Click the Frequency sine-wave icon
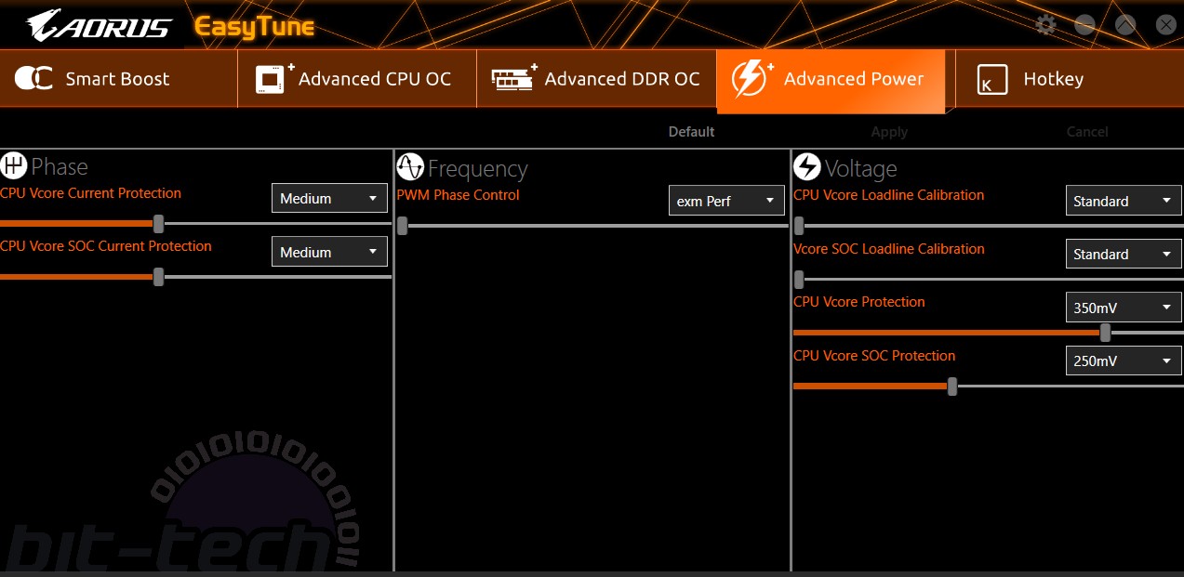The width and height of the screenshot is (1184, 577). pos(410,167)
